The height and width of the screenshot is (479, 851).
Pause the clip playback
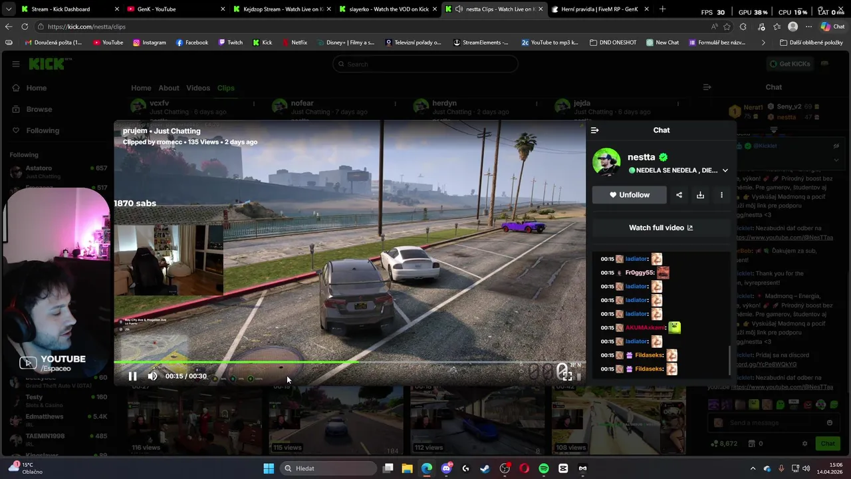132,376
